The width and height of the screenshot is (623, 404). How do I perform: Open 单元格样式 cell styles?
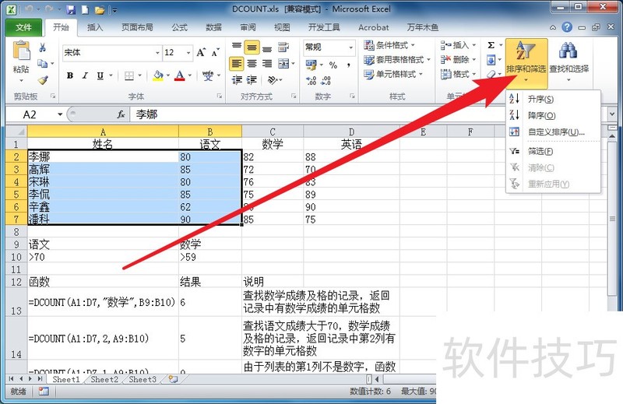click(x=393, y=74)
